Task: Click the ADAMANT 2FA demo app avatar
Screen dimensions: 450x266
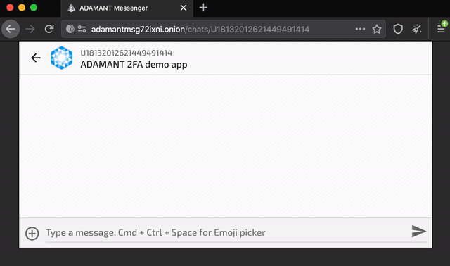Action: click(61, 58)
